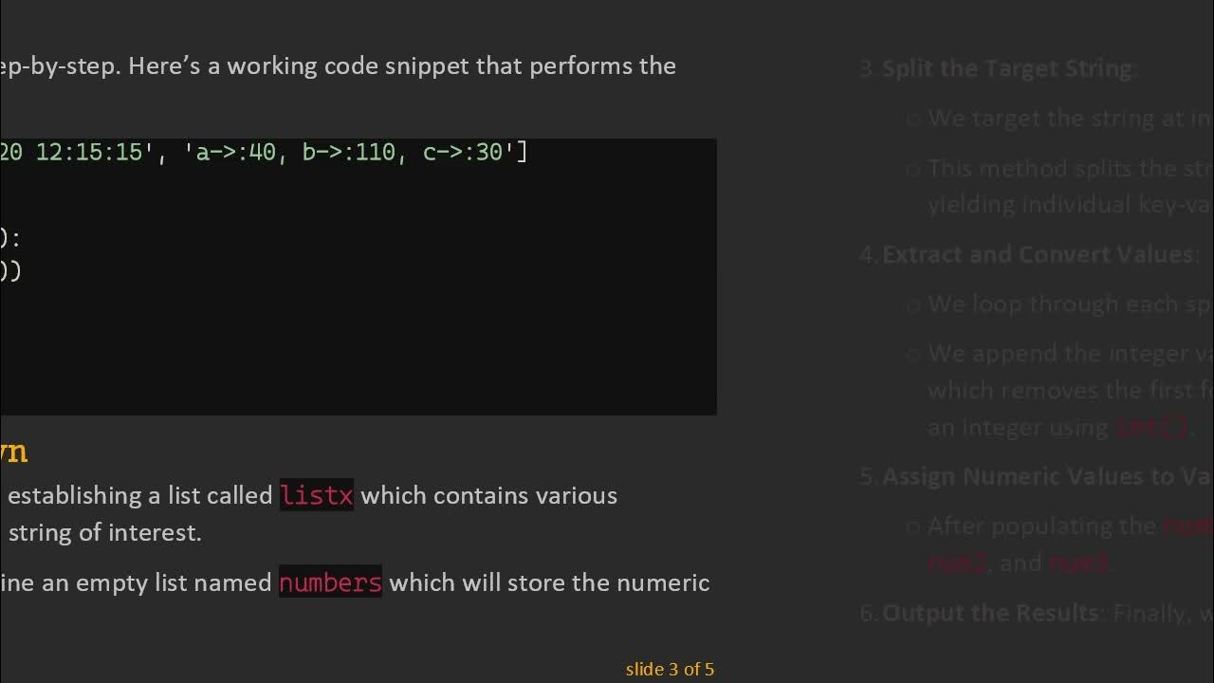Click the closing square bracket in code
1214x683 pixels.
tap(522, 152)
